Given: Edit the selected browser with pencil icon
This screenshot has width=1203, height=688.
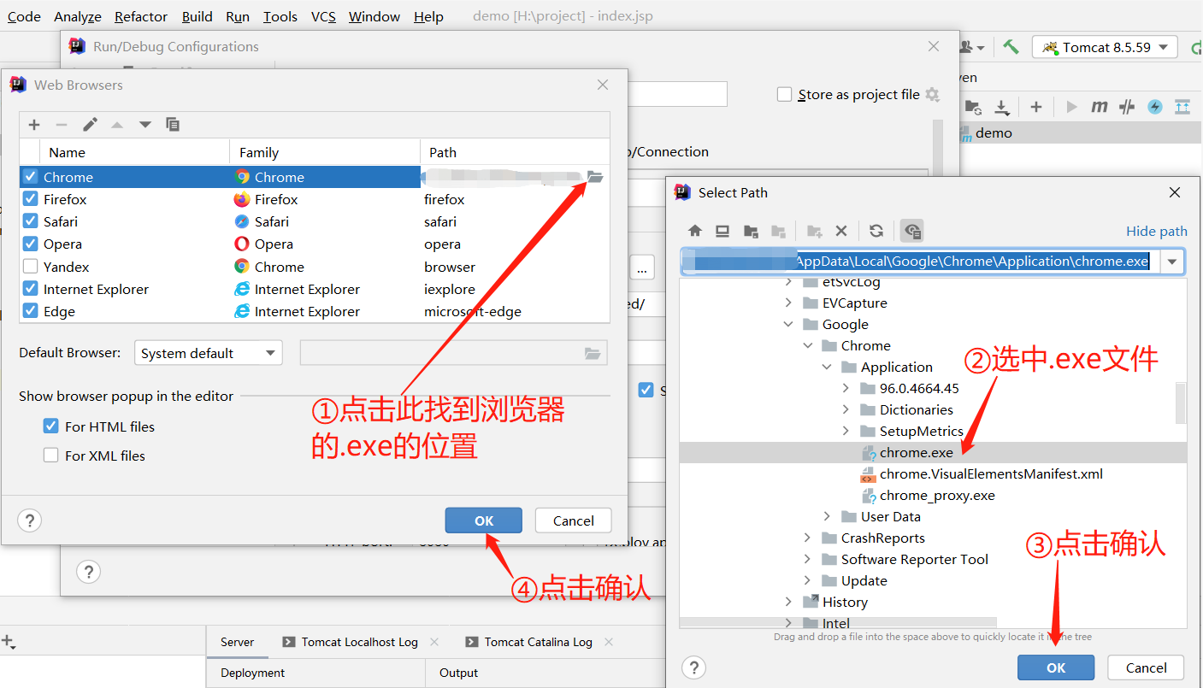Looking at the screenshot, I should click(x=90, y=125).
